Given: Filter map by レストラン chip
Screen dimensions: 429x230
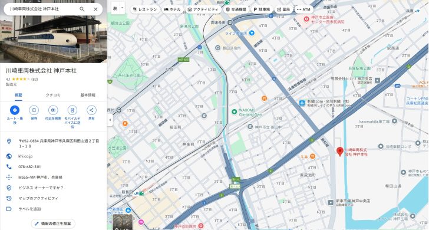Looking at the screenshot, I should pos(145,9).
